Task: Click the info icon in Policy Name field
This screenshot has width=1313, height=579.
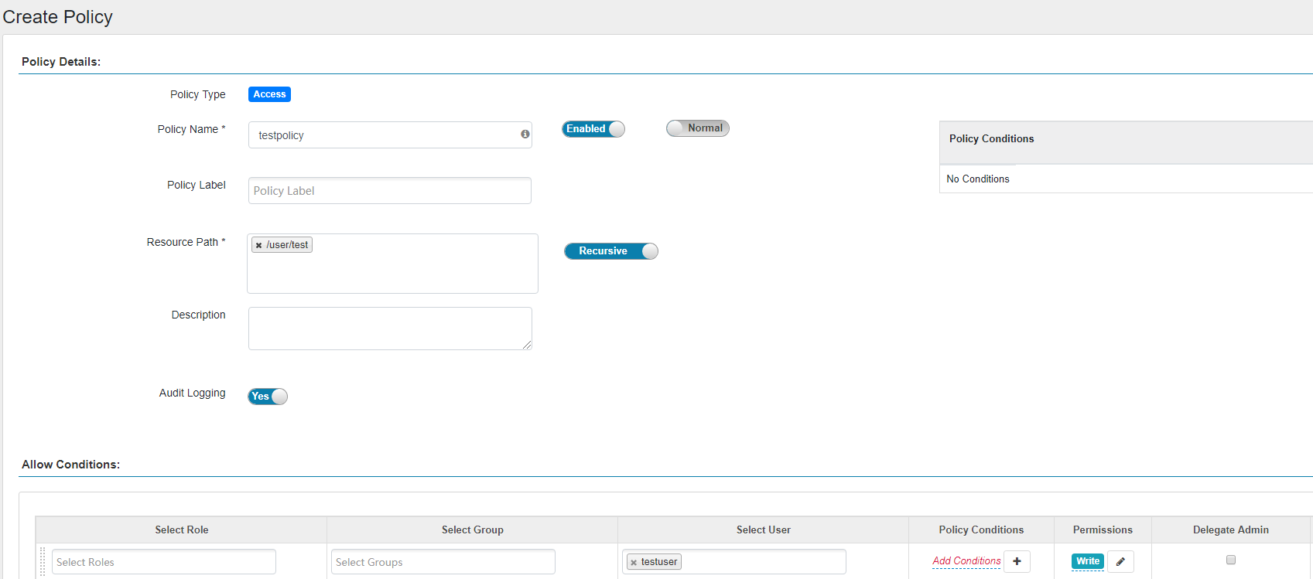Action: (525, 135)
